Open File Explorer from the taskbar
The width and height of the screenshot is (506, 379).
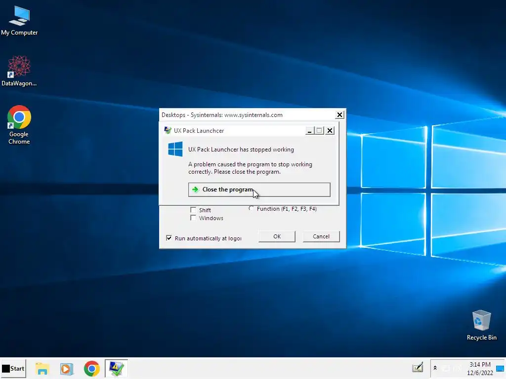[42, 369]
